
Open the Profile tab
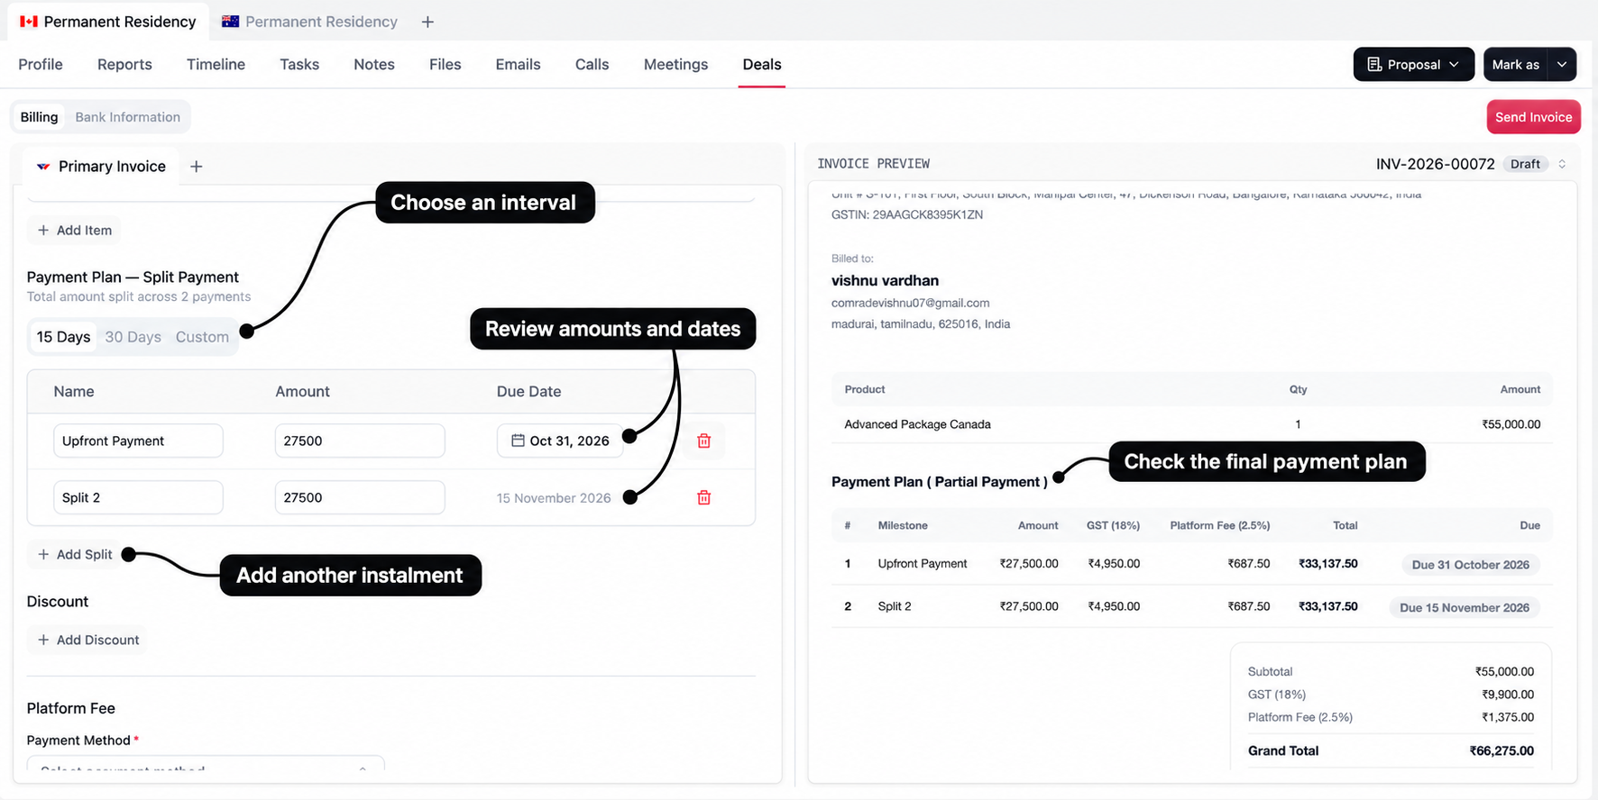click(41, 65)
